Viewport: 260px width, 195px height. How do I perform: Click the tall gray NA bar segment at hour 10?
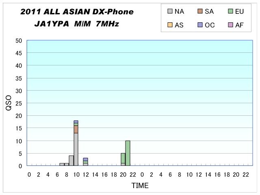tap(76, 149)
